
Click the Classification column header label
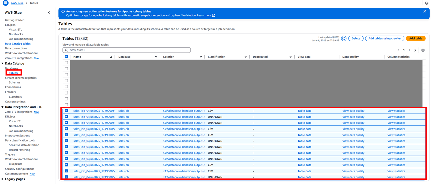[x=217, y=57]
